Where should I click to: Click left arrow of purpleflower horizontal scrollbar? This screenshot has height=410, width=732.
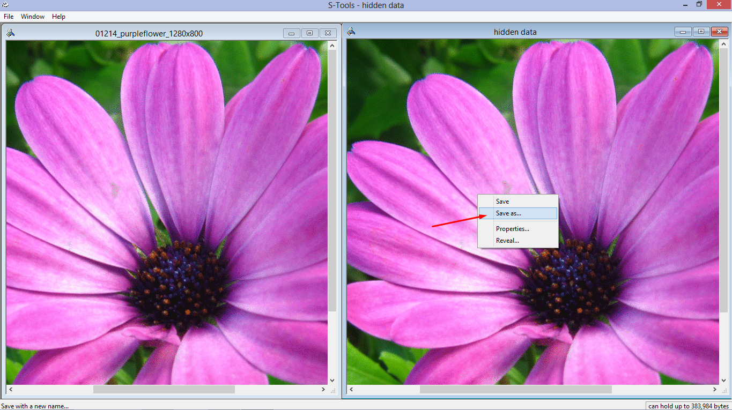11,390
